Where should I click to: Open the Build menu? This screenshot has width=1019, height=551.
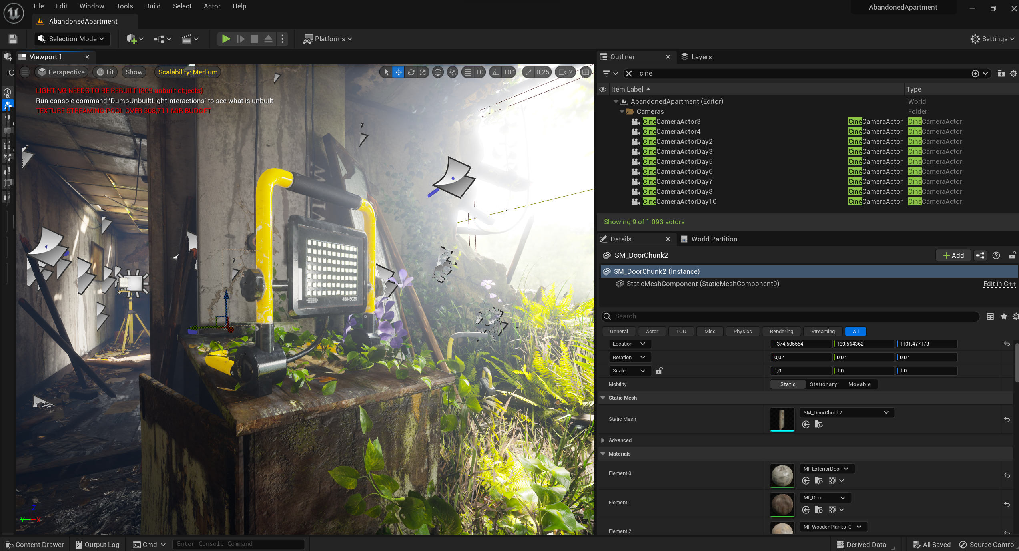coord(152,6)
